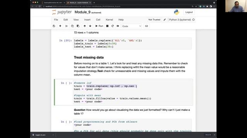Move selected cell down arrow
Image resolution: width=247 pixels, height=138 pixels.
tap(90, 26)
